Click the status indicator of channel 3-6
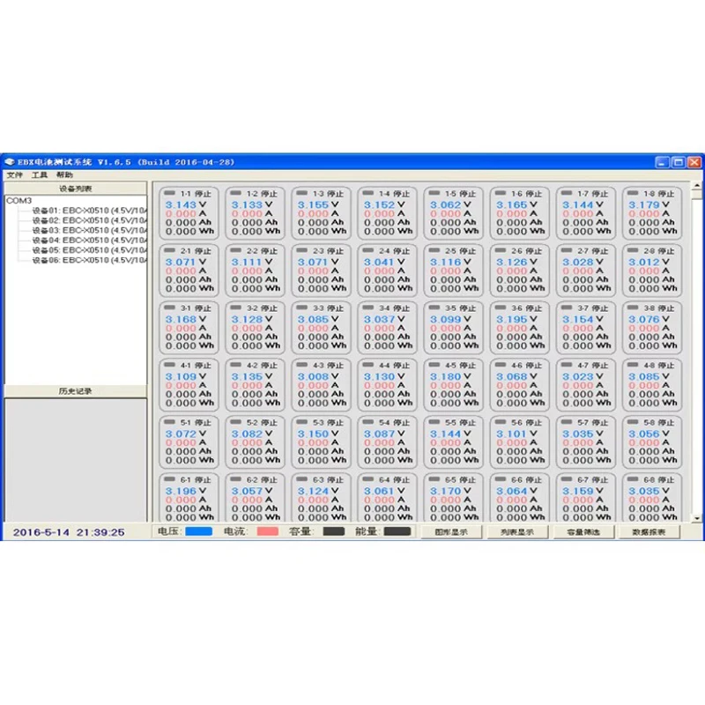 [x=501, y=308]
